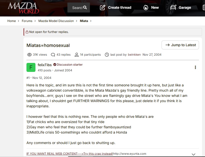The width and height of the screenshot is (205, 157).
Task: Click the eye views icon
Action: click(x=29, y=55)
